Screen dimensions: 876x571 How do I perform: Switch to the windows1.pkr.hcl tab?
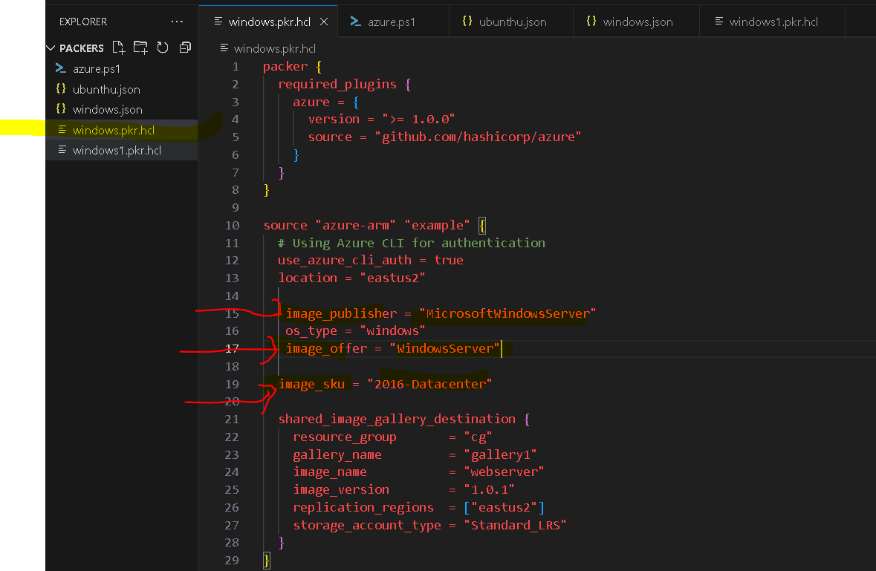pyautogui.click(x=773, y=22)
